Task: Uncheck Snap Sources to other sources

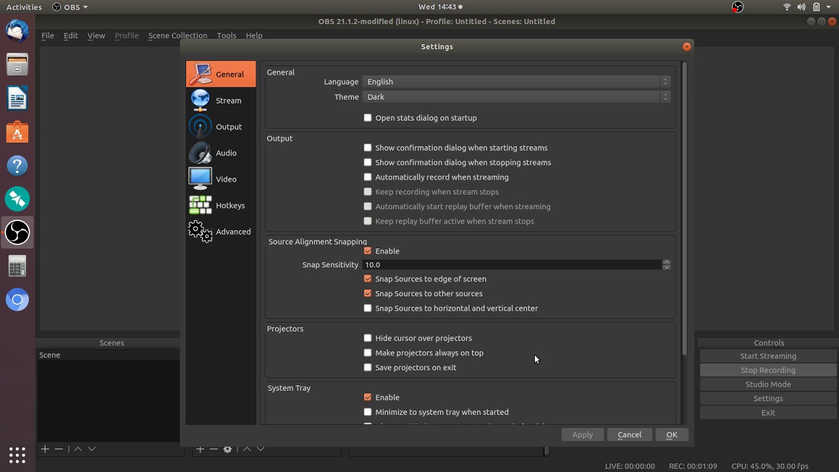Action: point(423,294)
